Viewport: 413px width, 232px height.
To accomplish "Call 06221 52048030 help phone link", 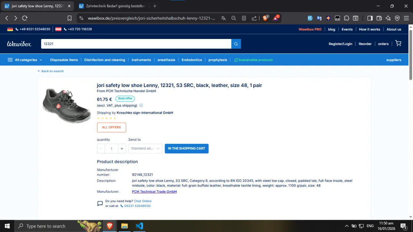I will point(136,206).
